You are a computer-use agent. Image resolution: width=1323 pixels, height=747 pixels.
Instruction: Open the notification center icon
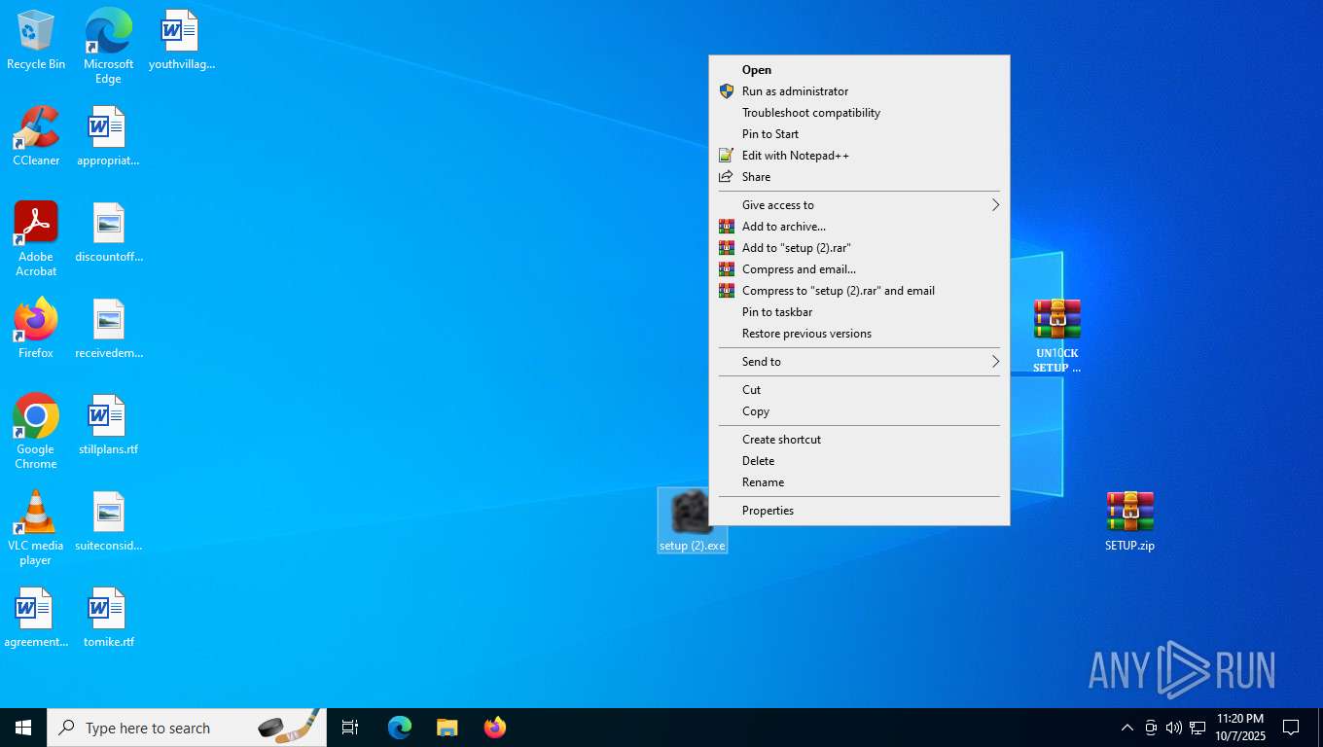tap(1291, 728)
